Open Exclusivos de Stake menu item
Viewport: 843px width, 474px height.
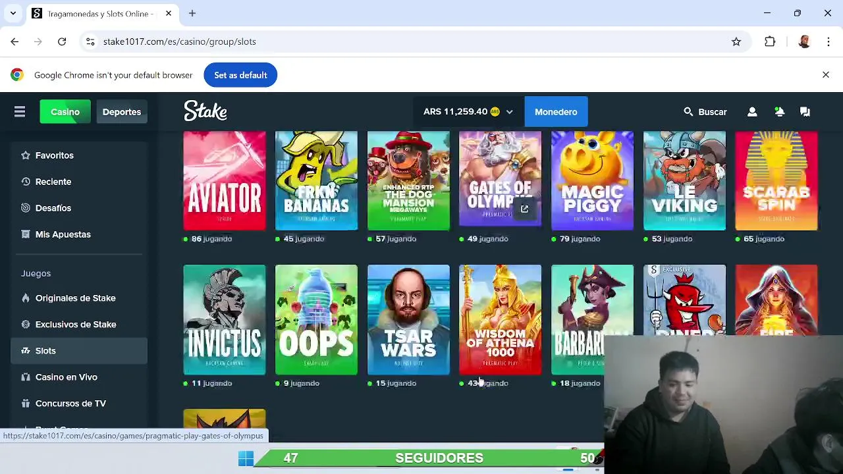click(x=79, y=325)
